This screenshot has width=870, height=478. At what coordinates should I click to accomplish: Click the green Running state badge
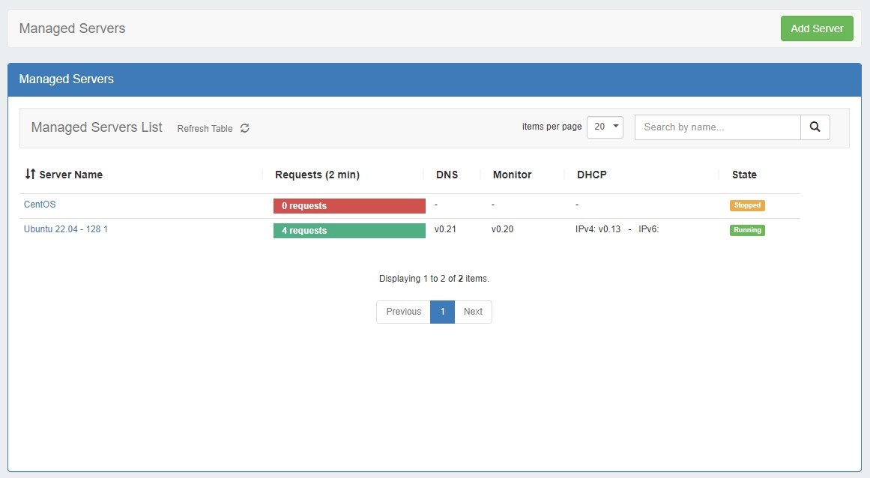click(x=747, y=230)
